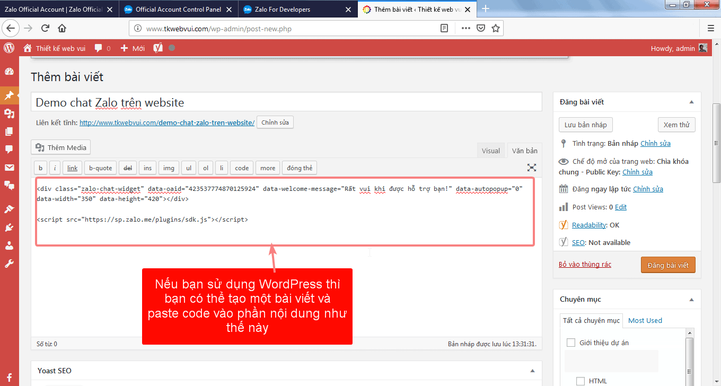Open Pages icon in sidebar

point(9,131)
